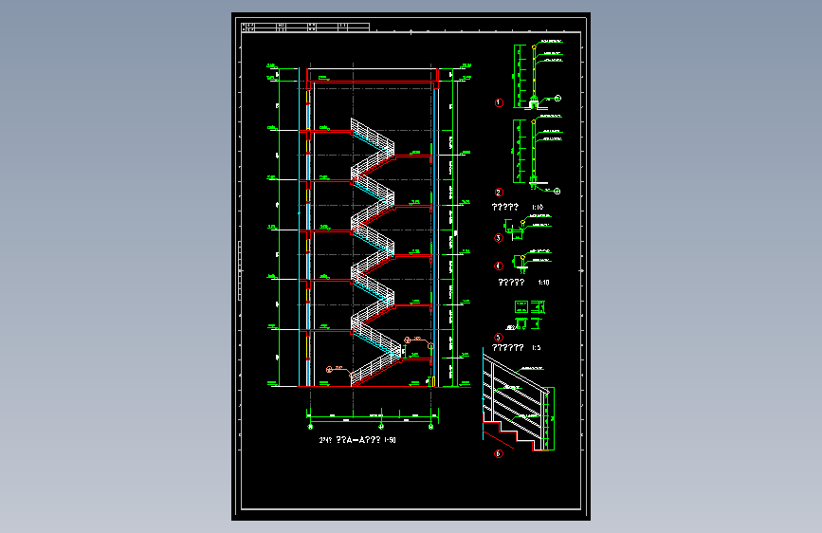The image size is (822, 533).
Task: Click the red circled detail number 1
Action: [499, 102]
